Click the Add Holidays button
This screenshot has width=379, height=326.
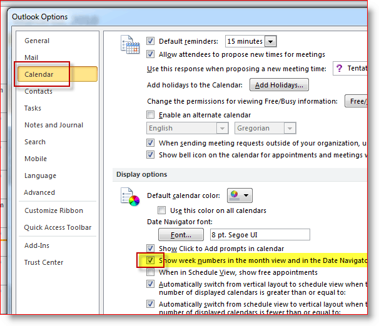click(x=279, y=85)
